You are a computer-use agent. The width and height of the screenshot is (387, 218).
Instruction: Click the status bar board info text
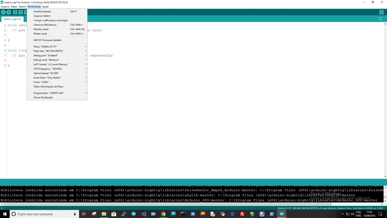click(330, 208)
